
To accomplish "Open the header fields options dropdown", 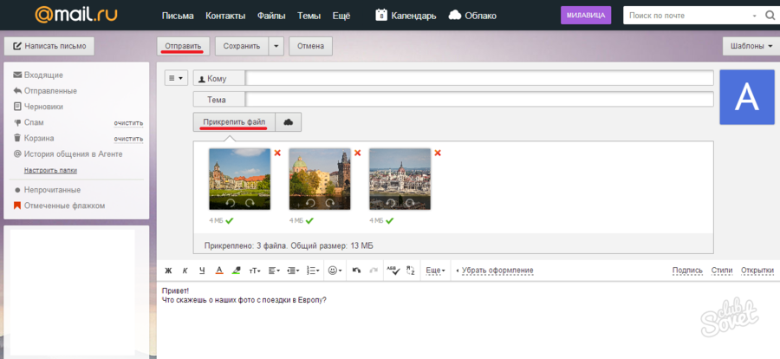I will point(176,78).
